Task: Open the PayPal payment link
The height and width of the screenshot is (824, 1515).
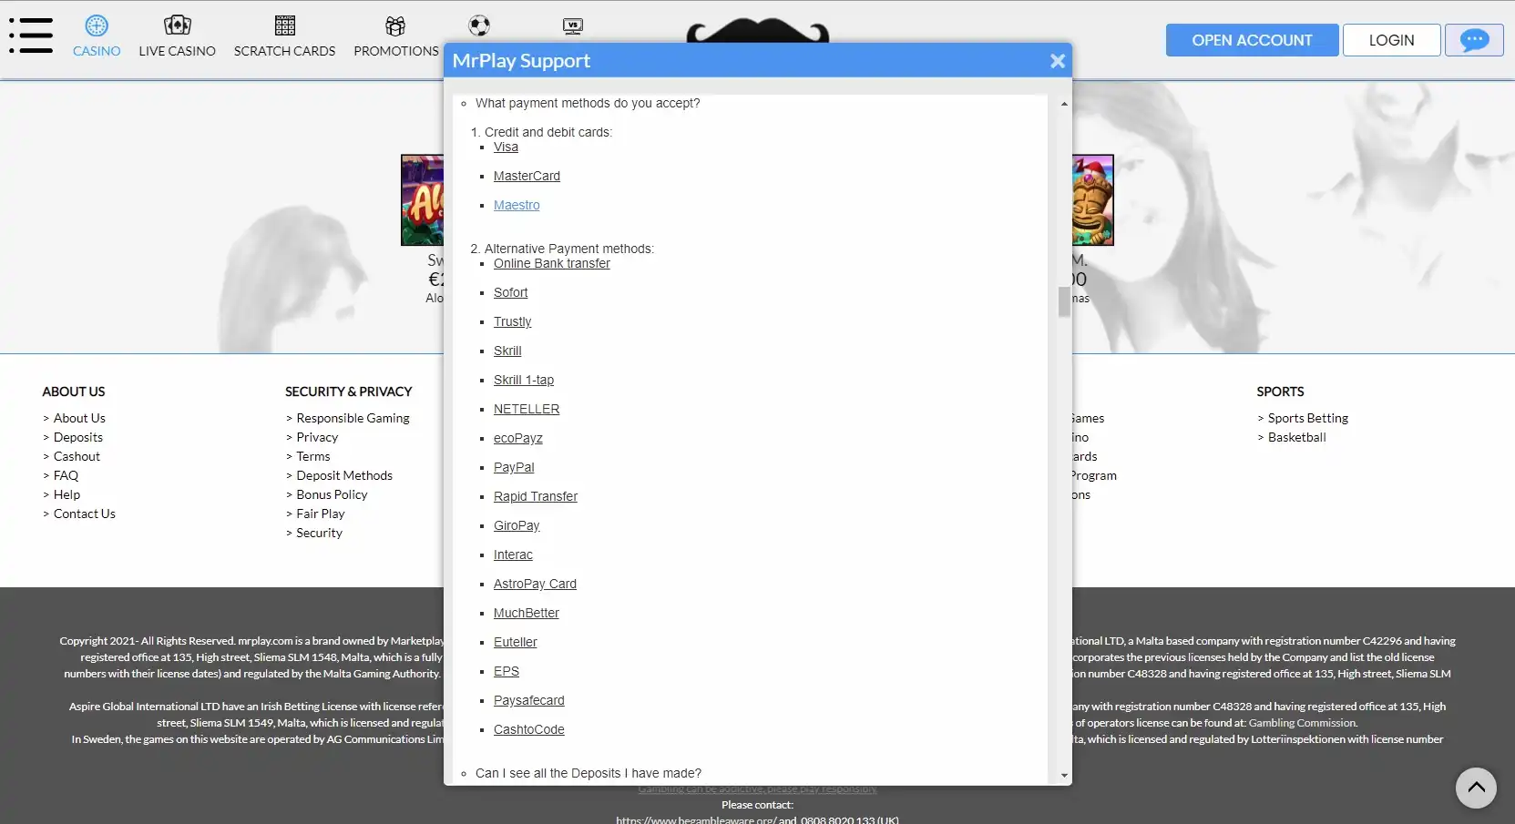Action: tap(514, 467)
